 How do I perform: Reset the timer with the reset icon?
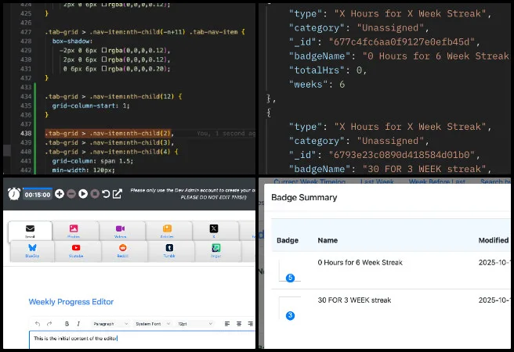(x=107, y=193)
